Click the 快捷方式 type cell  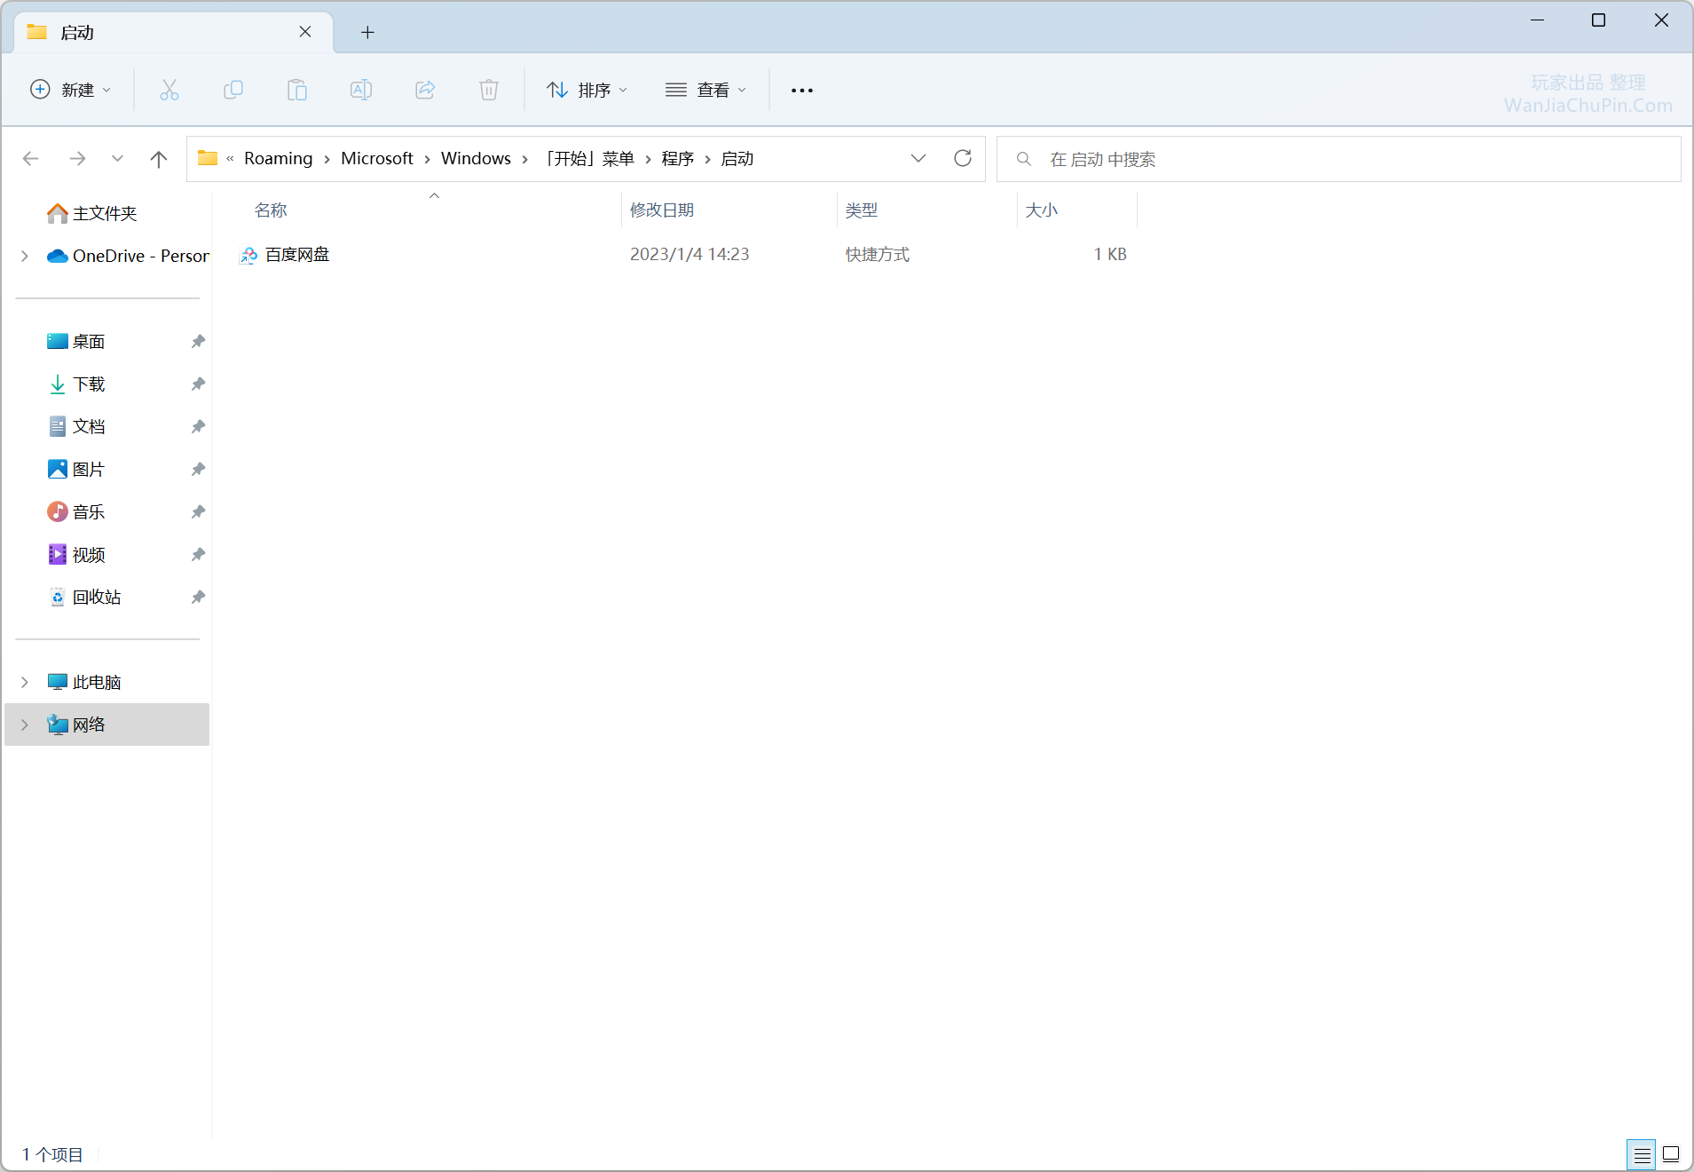tap(877, 255)
